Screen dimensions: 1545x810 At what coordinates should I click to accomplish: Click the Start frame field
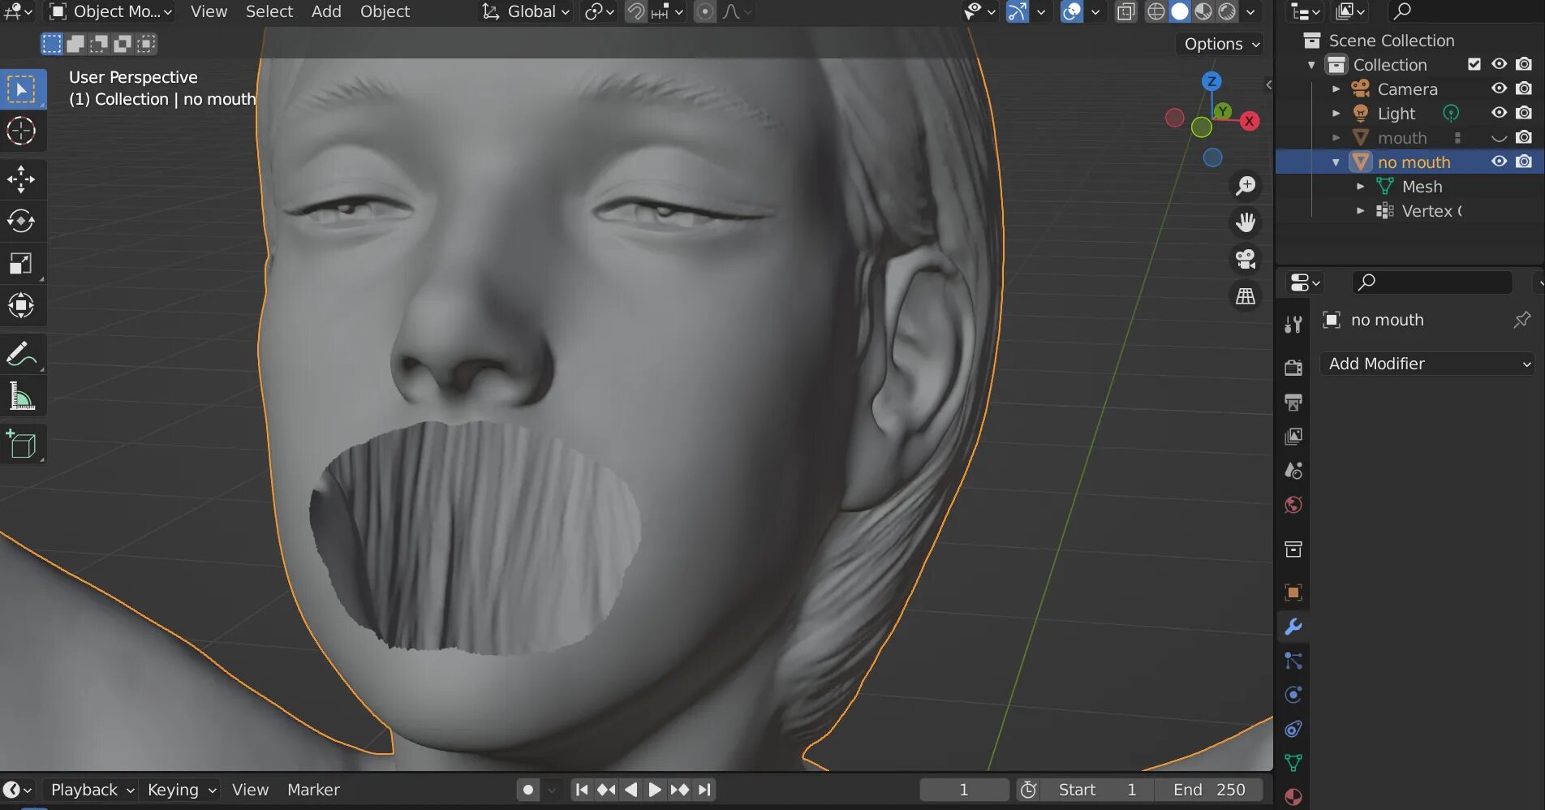(x=1099, y=790)
